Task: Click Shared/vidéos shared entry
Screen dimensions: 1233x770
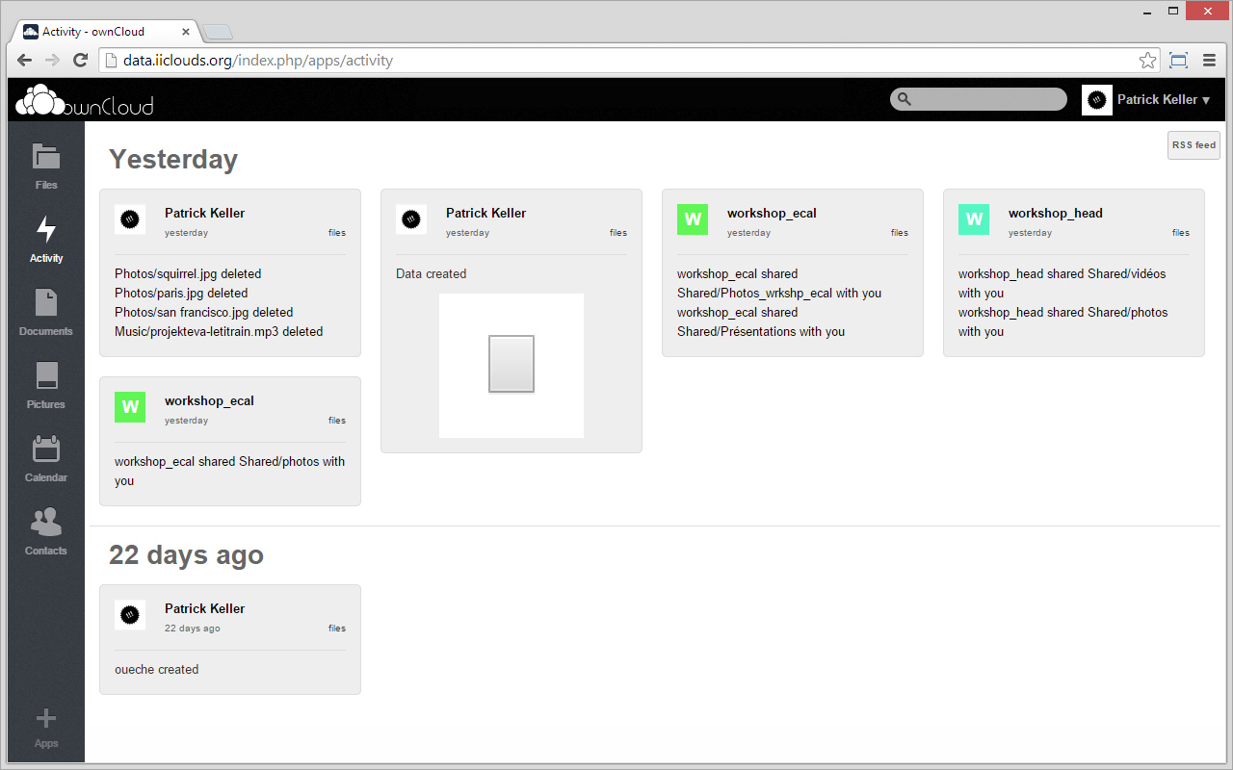Action: point(1062,284)
